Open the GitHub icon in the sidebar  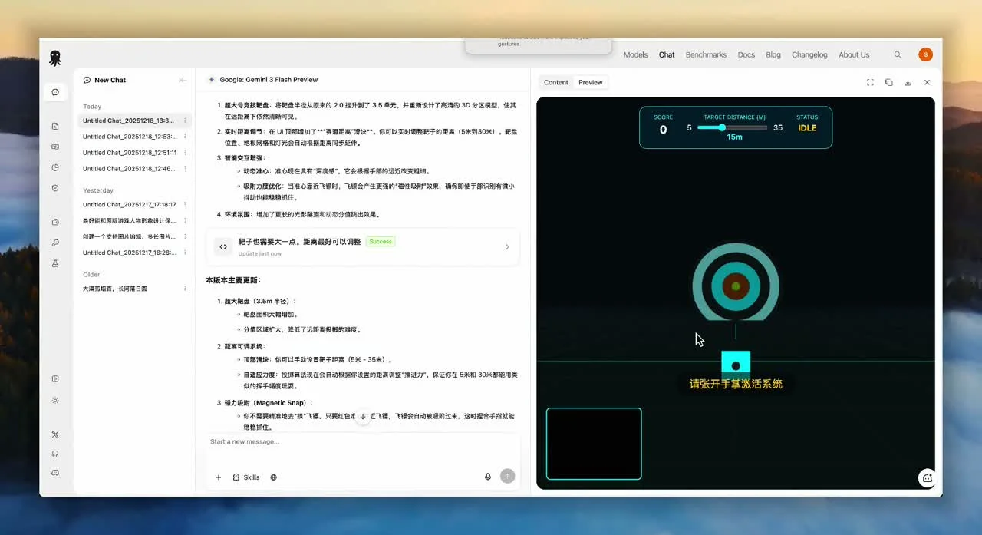click(x=55, y=454)
